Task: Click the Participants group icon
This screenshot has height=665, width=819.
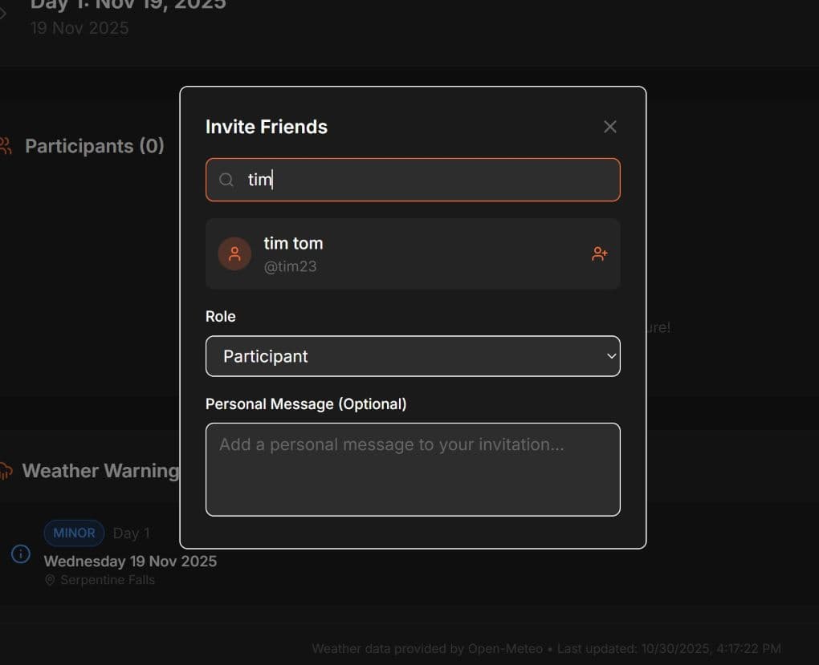Action: tap(5, 145)
